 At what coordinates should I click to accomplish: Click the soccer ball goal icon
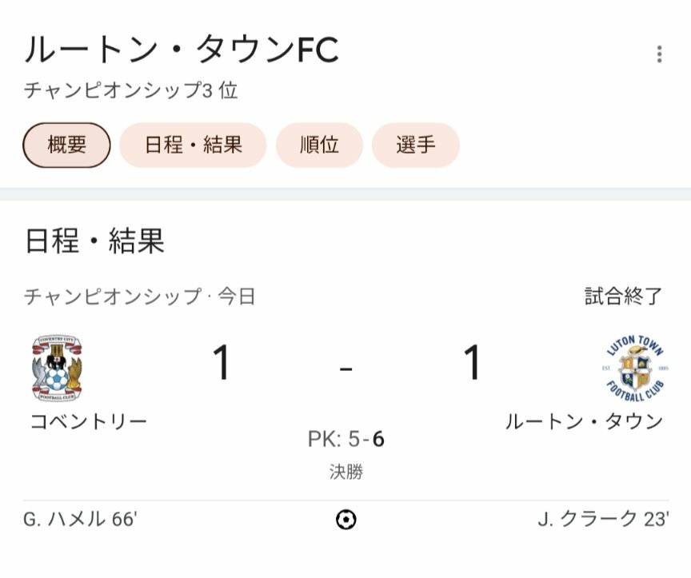point(346,520)
